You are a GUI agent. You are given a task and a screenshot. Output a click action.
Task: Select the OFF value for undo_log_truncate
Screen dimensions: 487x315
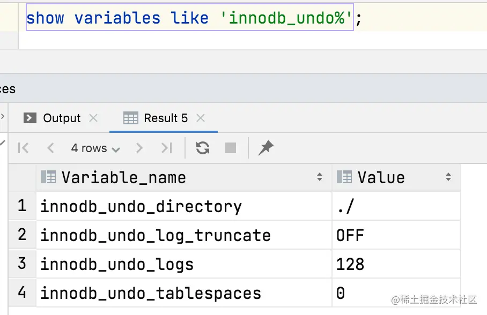click(350, 235)
